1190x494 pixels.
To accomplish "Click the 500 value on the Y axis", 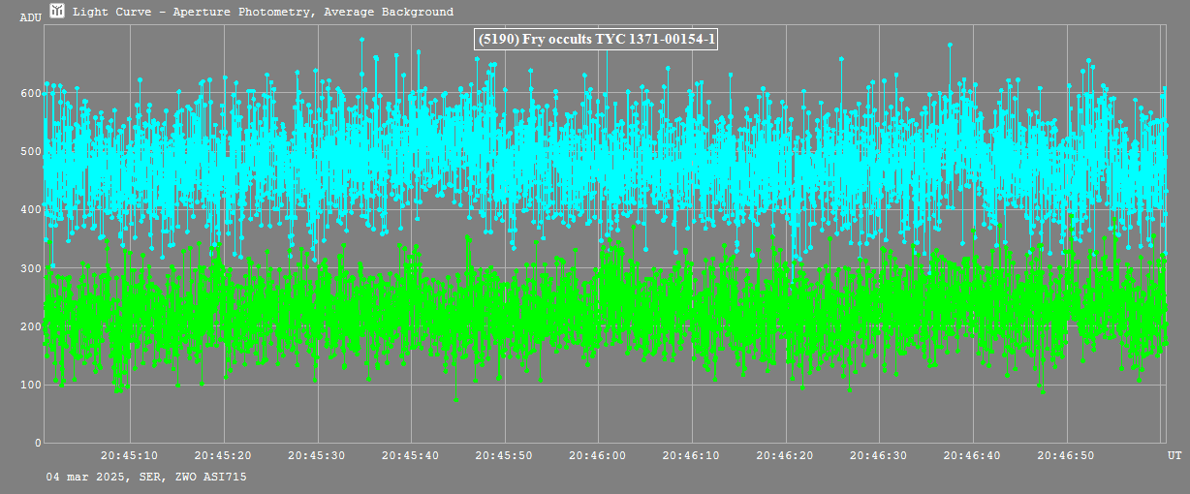I will (x=30, y=151).
